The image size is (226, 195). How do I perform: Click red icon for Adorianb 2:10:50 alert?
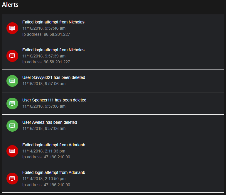coord(12,178)
